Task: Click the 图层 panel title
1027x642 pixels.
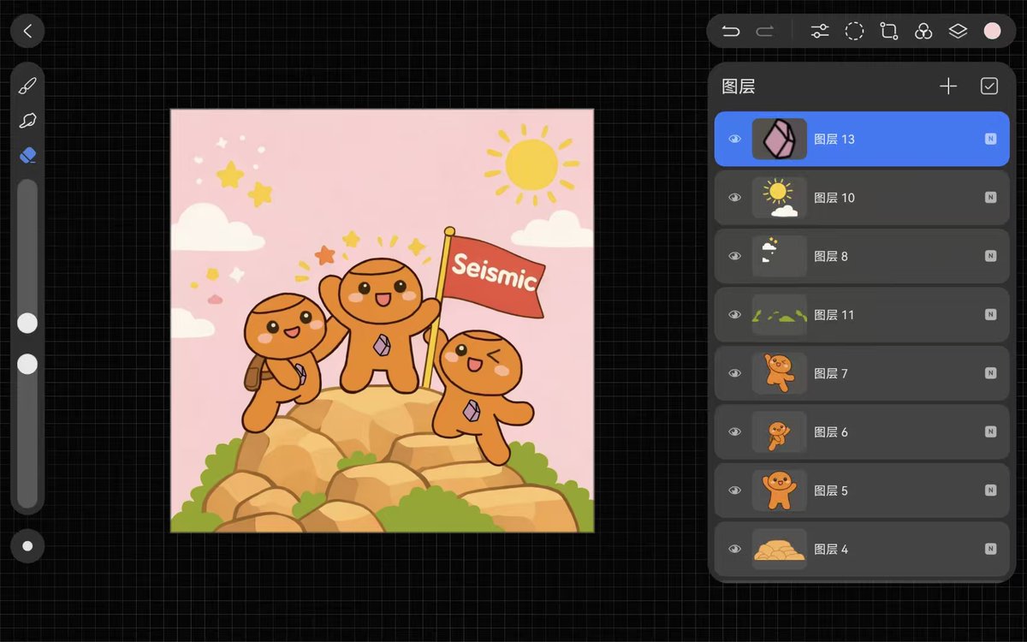Action: click(739, 86)
